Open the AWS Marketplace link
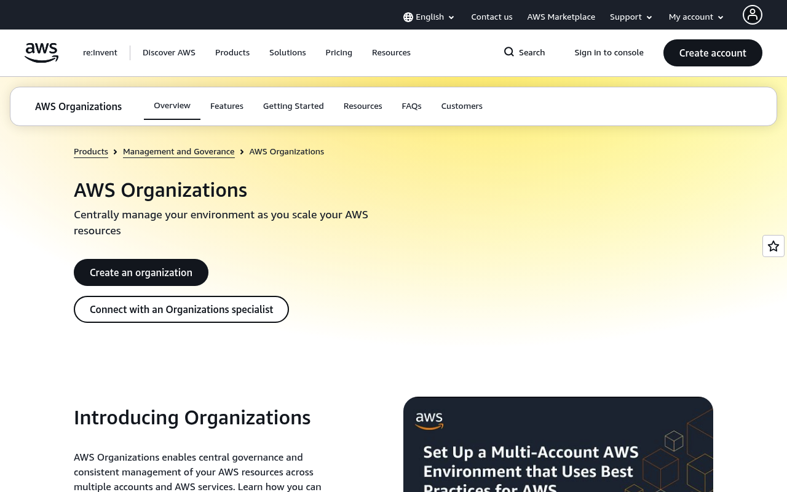The image size is (787, 492). tap(561, 17)
